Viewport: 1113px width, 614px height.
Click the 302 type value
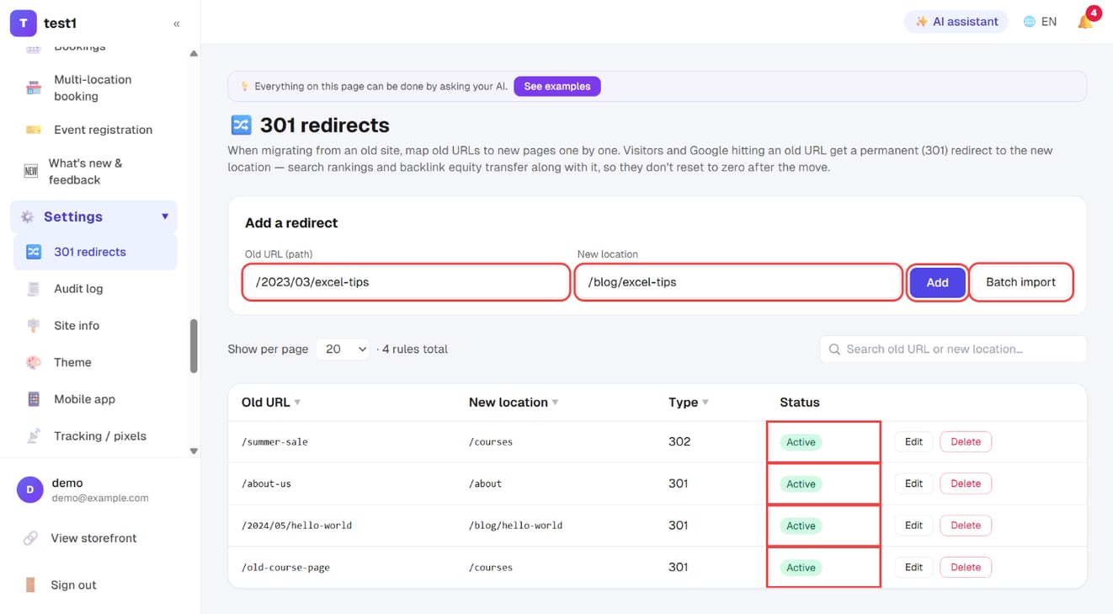coord(679,441)
